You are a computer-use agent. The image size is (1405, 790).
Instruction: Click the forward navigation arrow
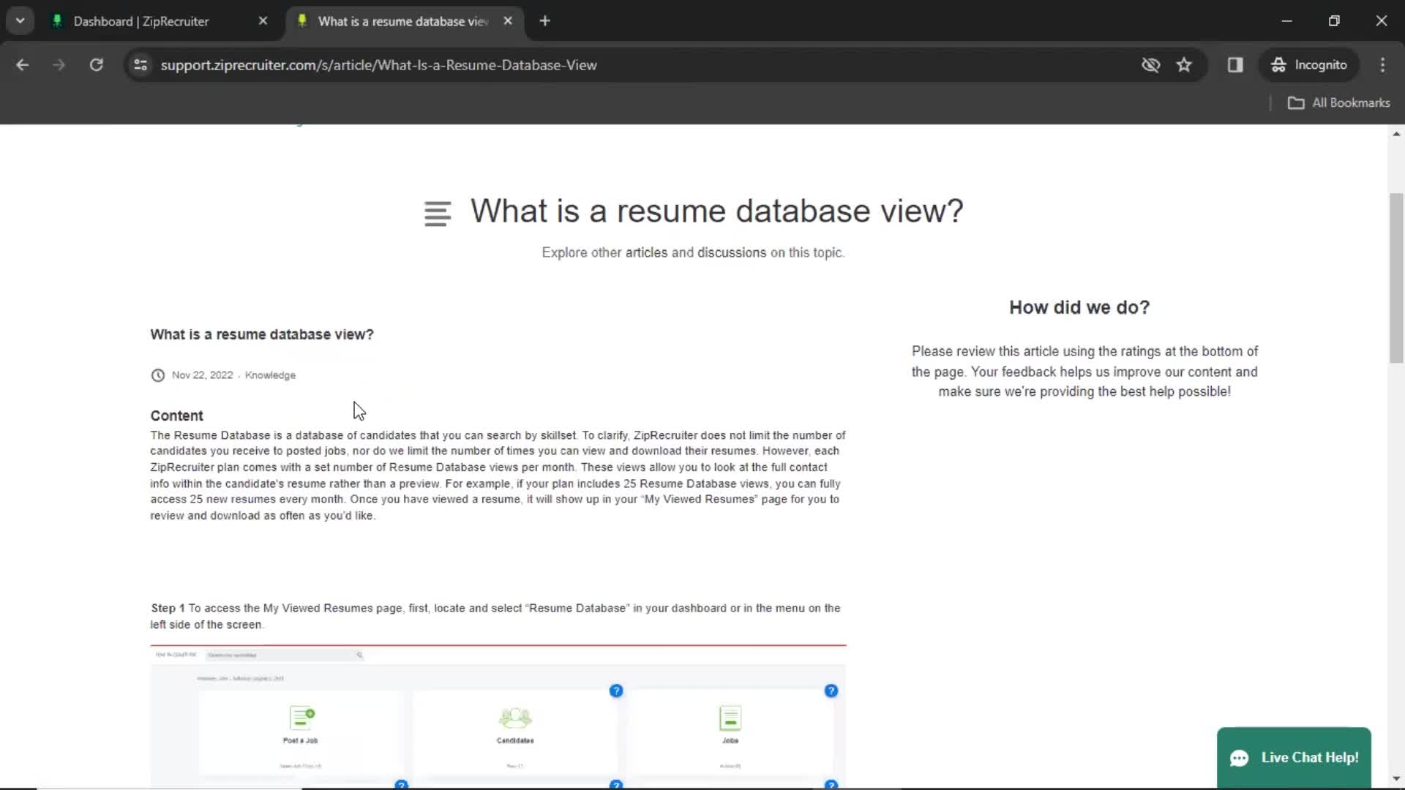pyautogui.click(x=59, y=65)
